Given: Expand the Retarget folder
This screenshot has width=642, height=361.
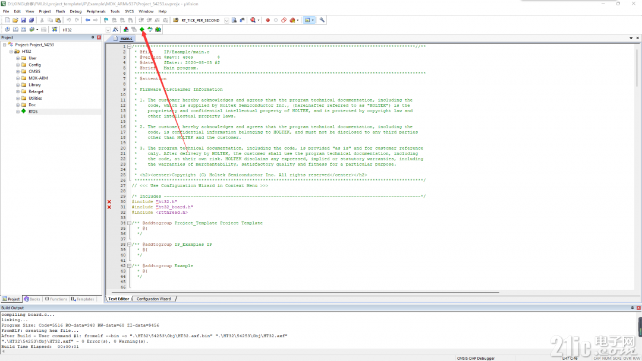Looking at the screenshot, I should pos(18,91).
